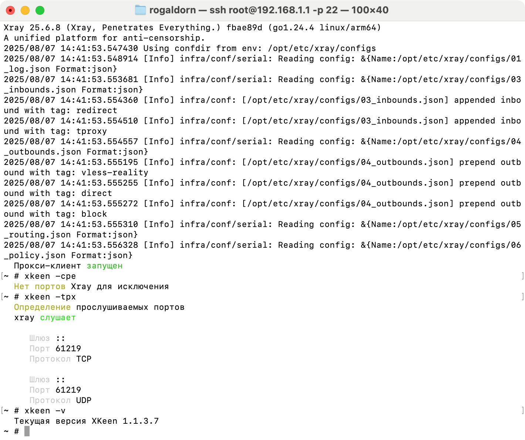Click the folder proxy icon in title bar
The width and height of the screenshot is (525, 440).
[140, 10]
